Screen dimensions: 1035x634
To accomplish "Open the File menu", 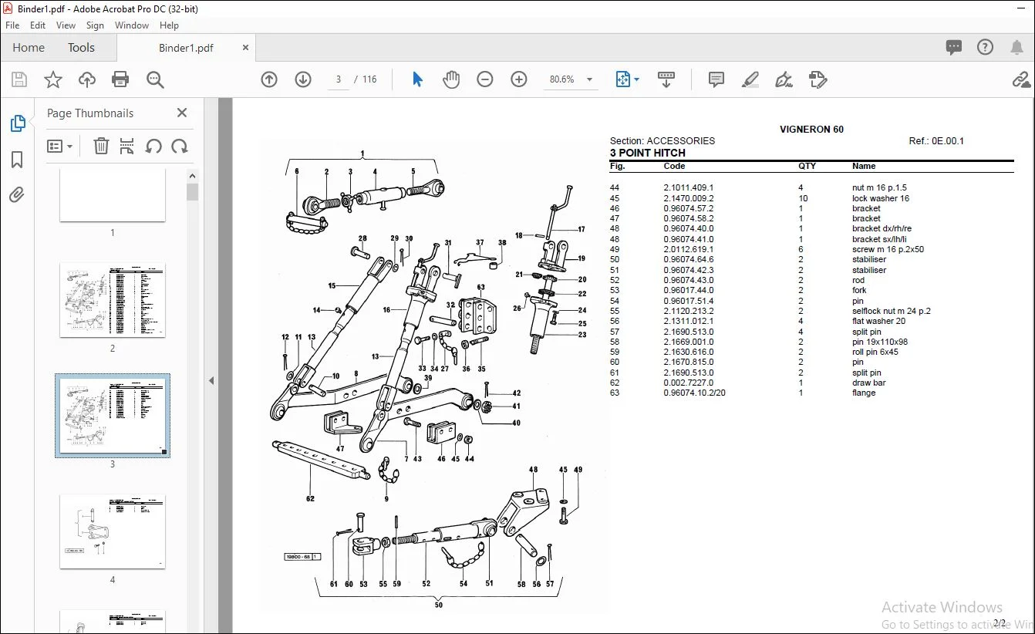I will [12, 25].
